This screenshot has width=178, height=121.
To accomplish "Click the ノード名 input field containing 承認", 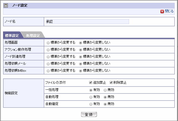I will 87,22.
